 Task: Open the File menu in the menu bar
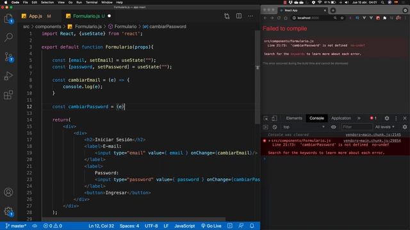[26, 3]
